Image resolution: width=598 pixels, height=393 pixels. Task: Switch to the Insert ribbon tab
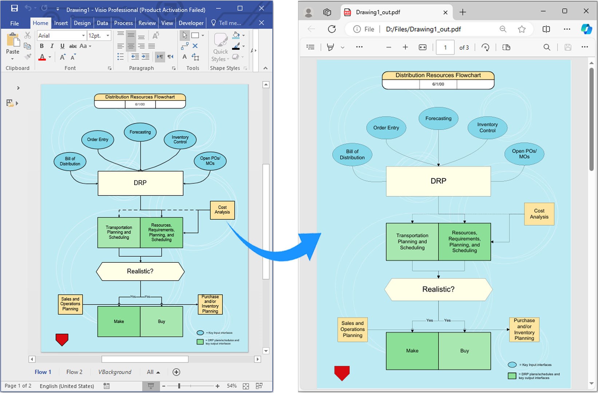click(x=61, y=23)
